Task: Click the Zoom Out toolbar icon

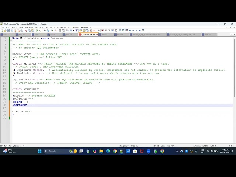Action: coord(55,30)
